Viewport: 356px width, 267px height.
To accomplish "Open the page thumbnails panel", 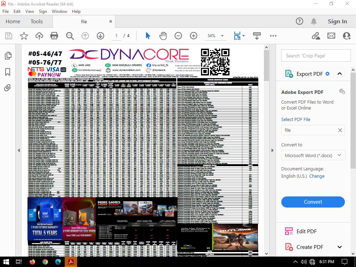I will coord(8,56).
